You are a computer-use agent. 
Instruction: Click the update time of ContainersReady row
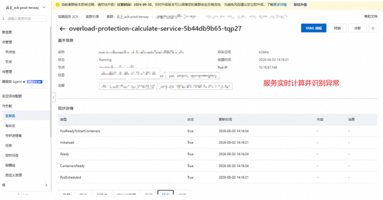coord(234,166)
